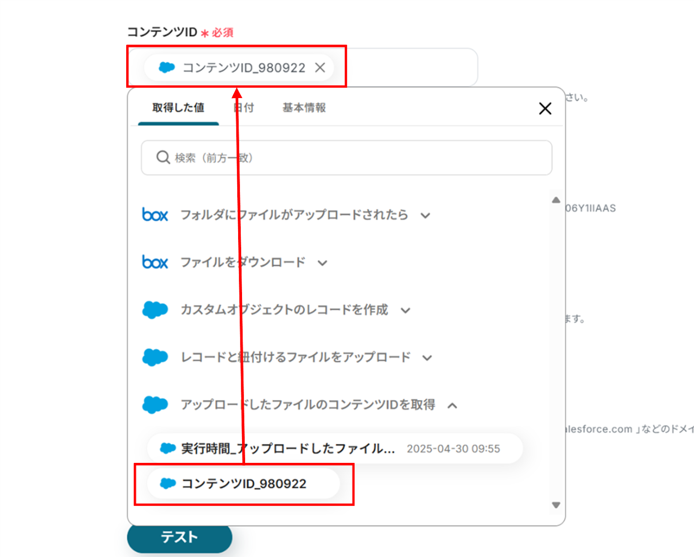Click the コンテンツID input field area

tap(302, 67)
